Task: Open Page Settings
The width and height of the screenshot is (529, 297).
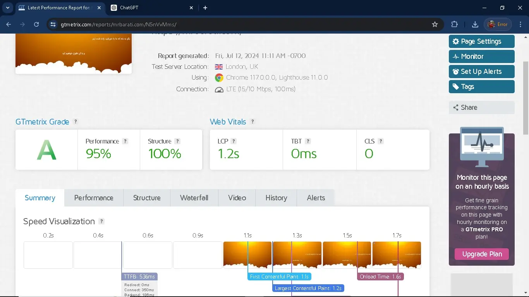Action: pos(482,41)
